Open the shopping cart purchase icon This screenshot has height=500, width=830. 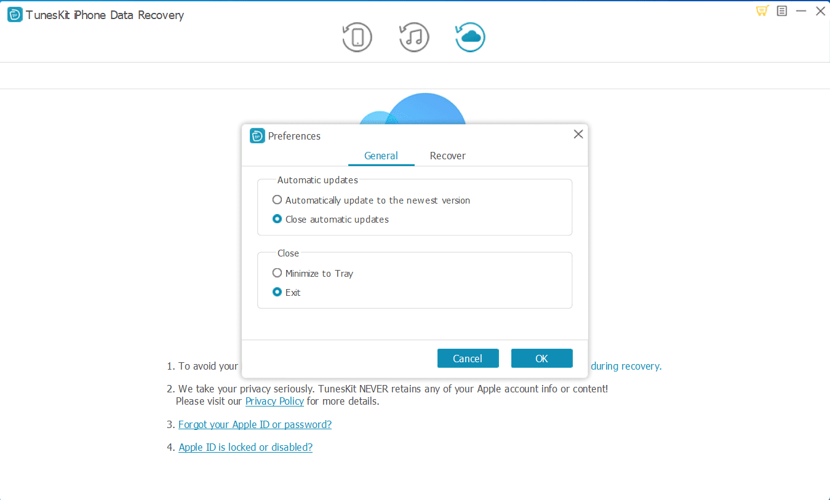click(762, 11)
